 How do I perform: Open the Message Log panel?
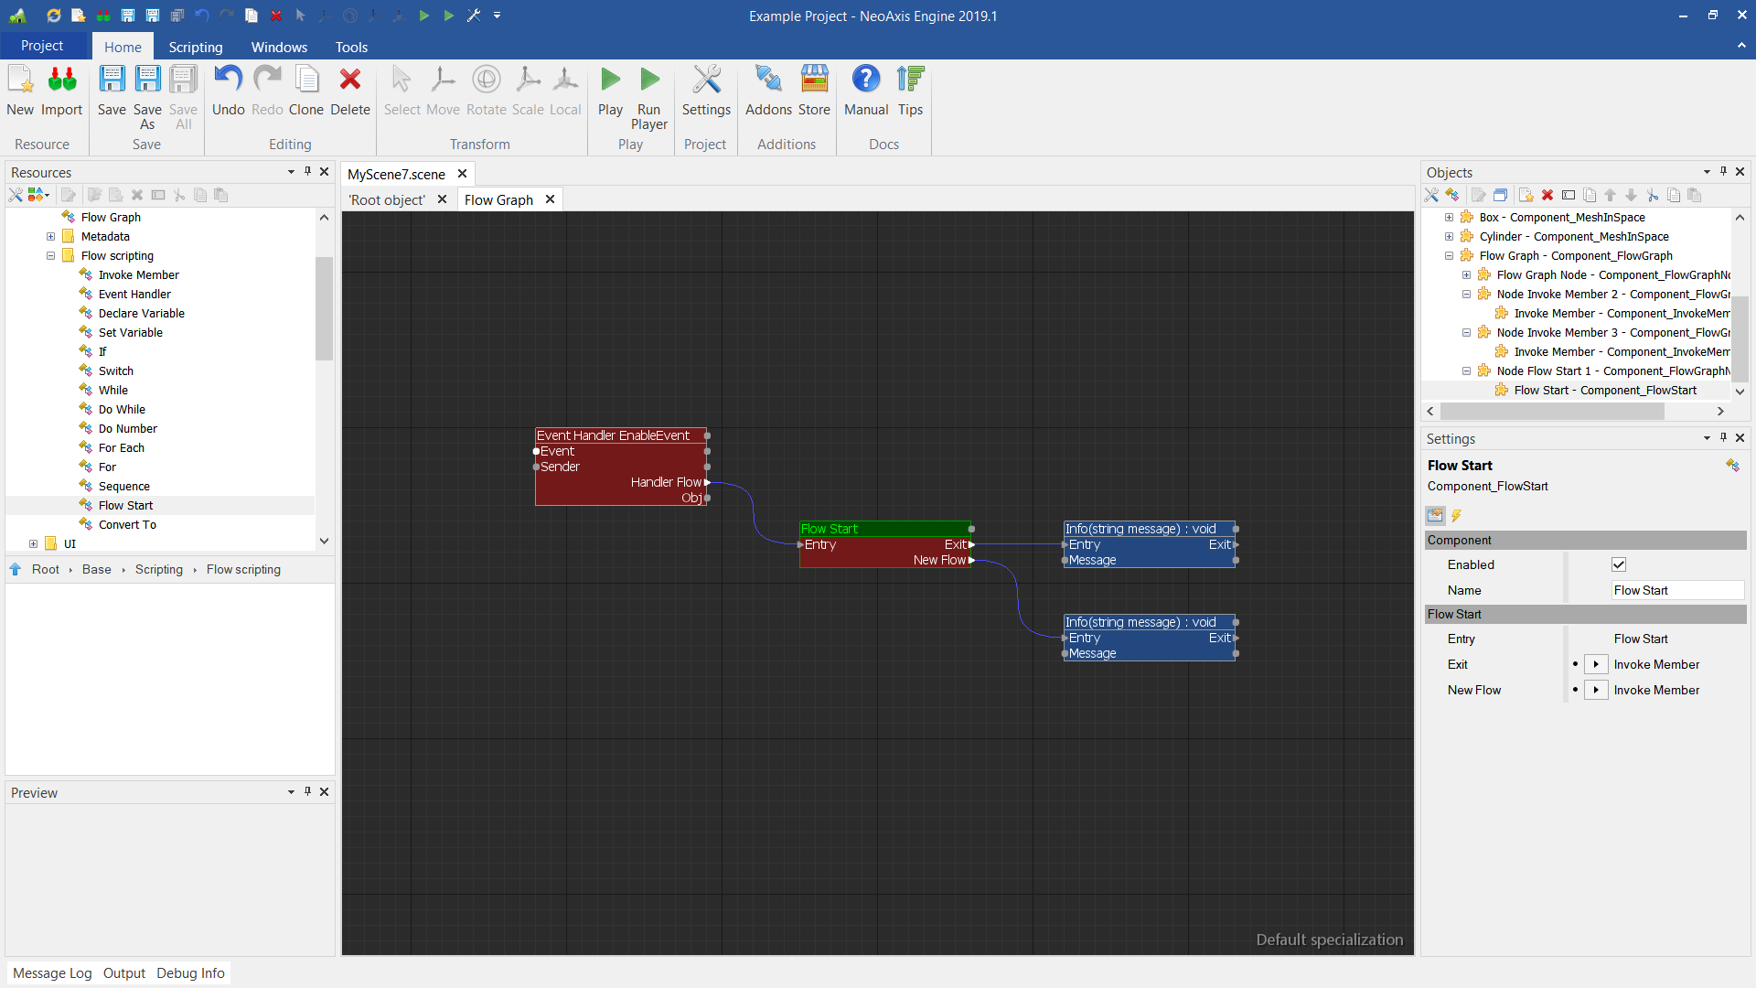52,972
